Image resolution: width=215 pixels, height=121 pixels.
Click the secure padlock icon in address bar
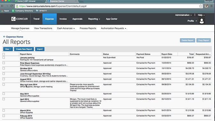pyautogui.click(x=17, y=6)
